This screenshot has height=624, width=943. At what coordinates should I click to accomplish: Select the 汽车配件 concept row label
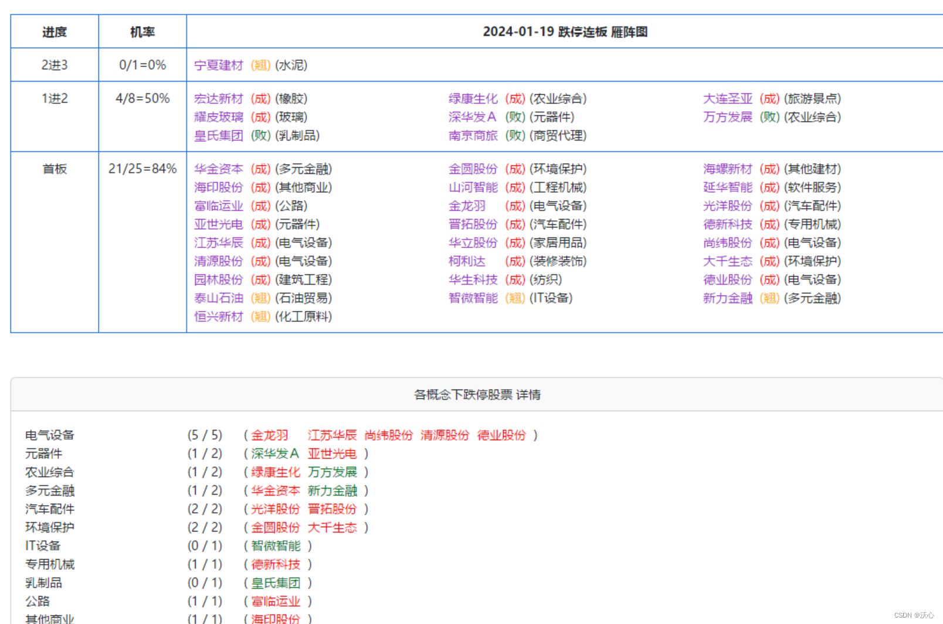pyautogui.click(x=50, y=509)
